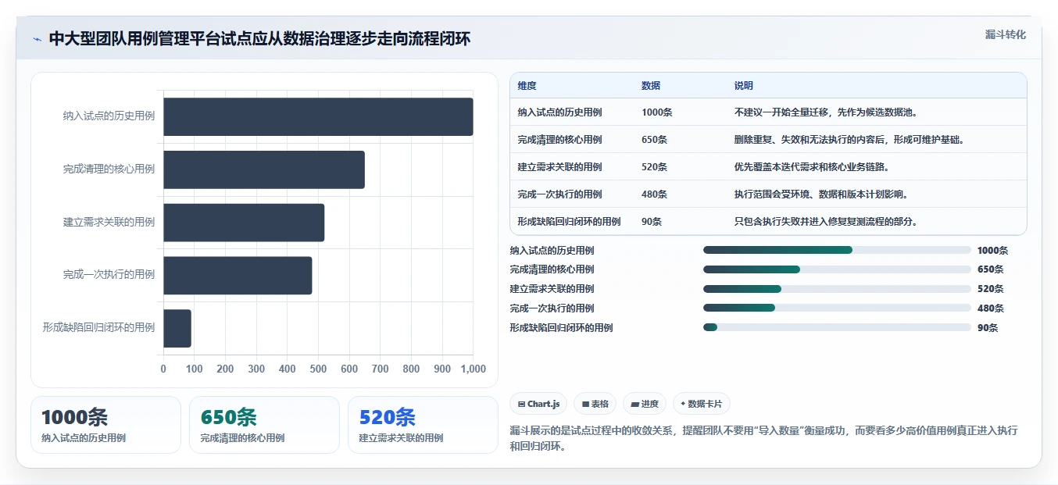The height and width of the screenshot is (485, 1058).
Task: Click the 完成一次执行的用例 bar in the chart
Action: [238, 275]
